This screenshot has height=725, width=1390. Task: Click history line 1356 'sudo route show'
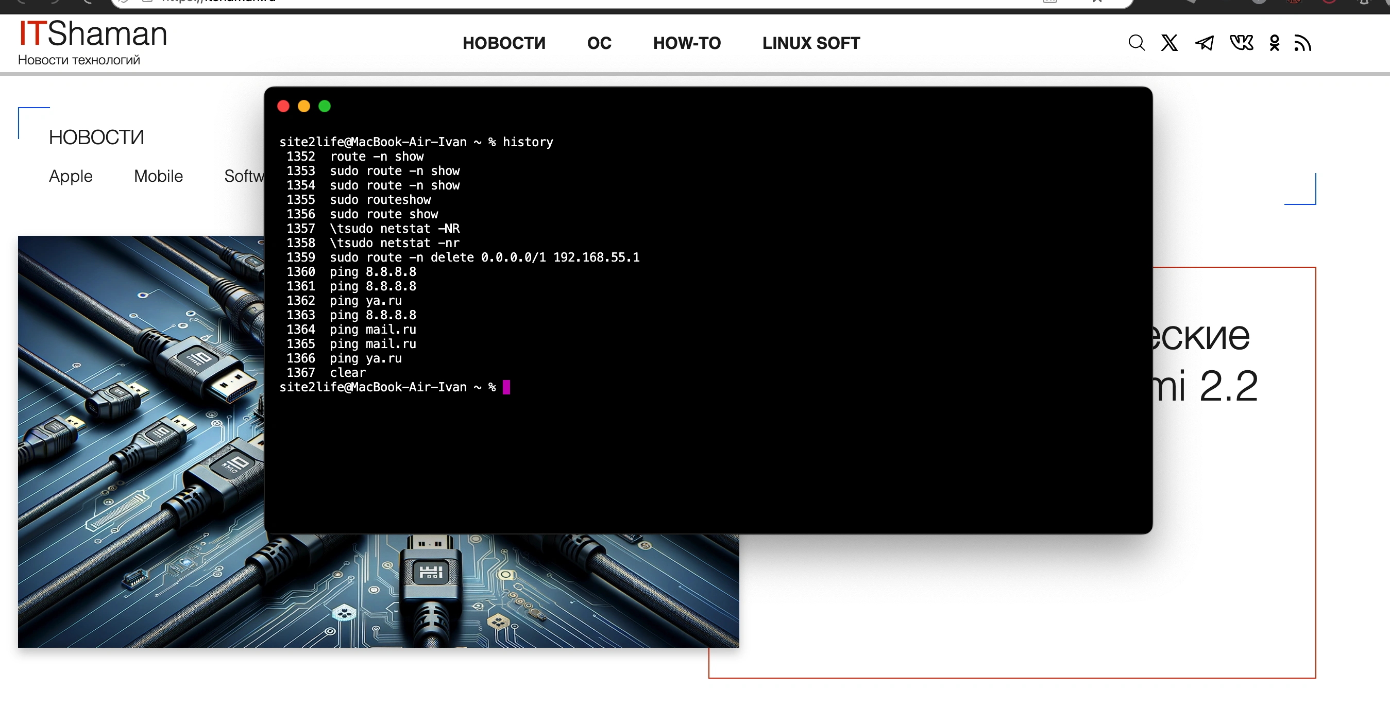click(x=362, y=214)
